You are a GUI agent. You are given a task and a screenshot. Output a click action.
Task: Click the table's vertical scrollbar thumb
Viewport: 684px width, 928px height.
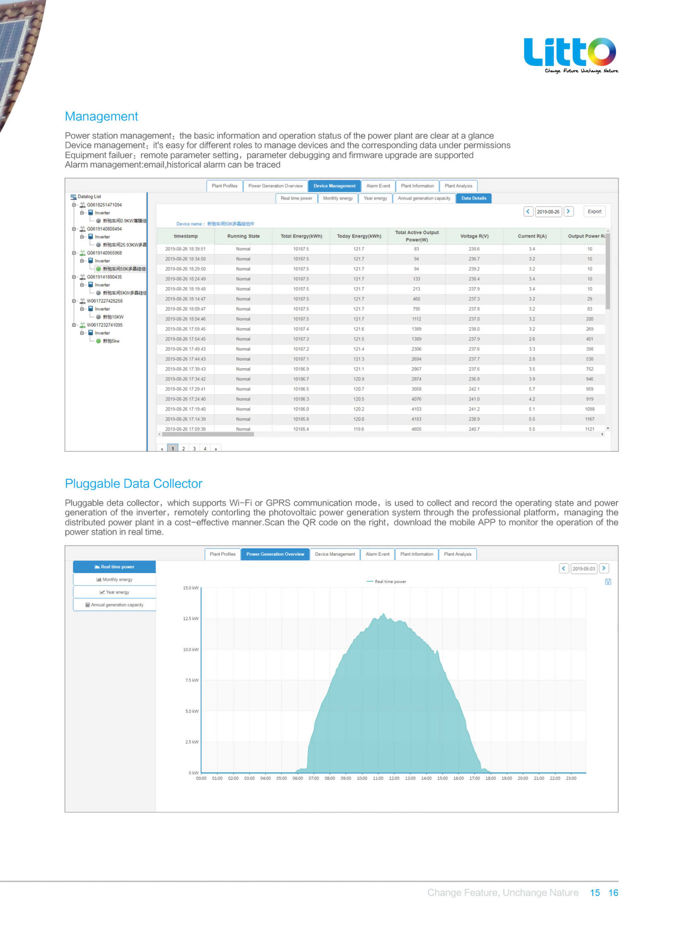click(608, 271)
